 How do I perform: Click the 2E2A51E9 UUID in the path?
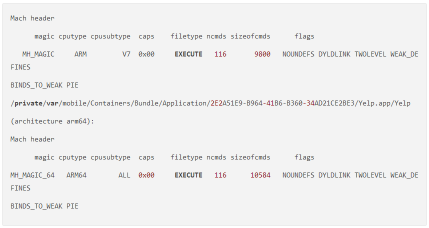(226, 103)
